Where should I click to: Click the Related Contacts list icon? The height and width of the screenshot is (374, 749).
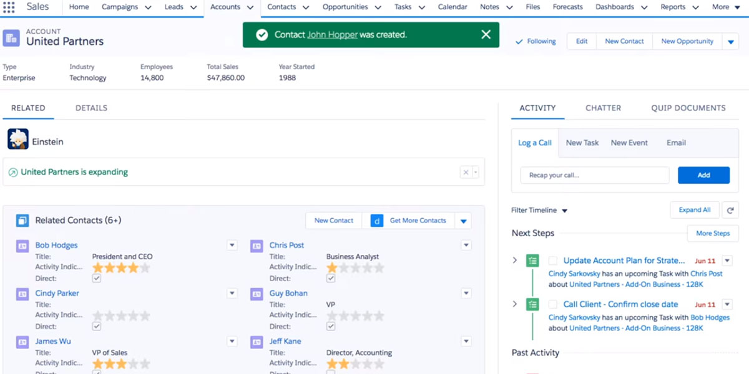pyautogui.click(x=22, y=221)
